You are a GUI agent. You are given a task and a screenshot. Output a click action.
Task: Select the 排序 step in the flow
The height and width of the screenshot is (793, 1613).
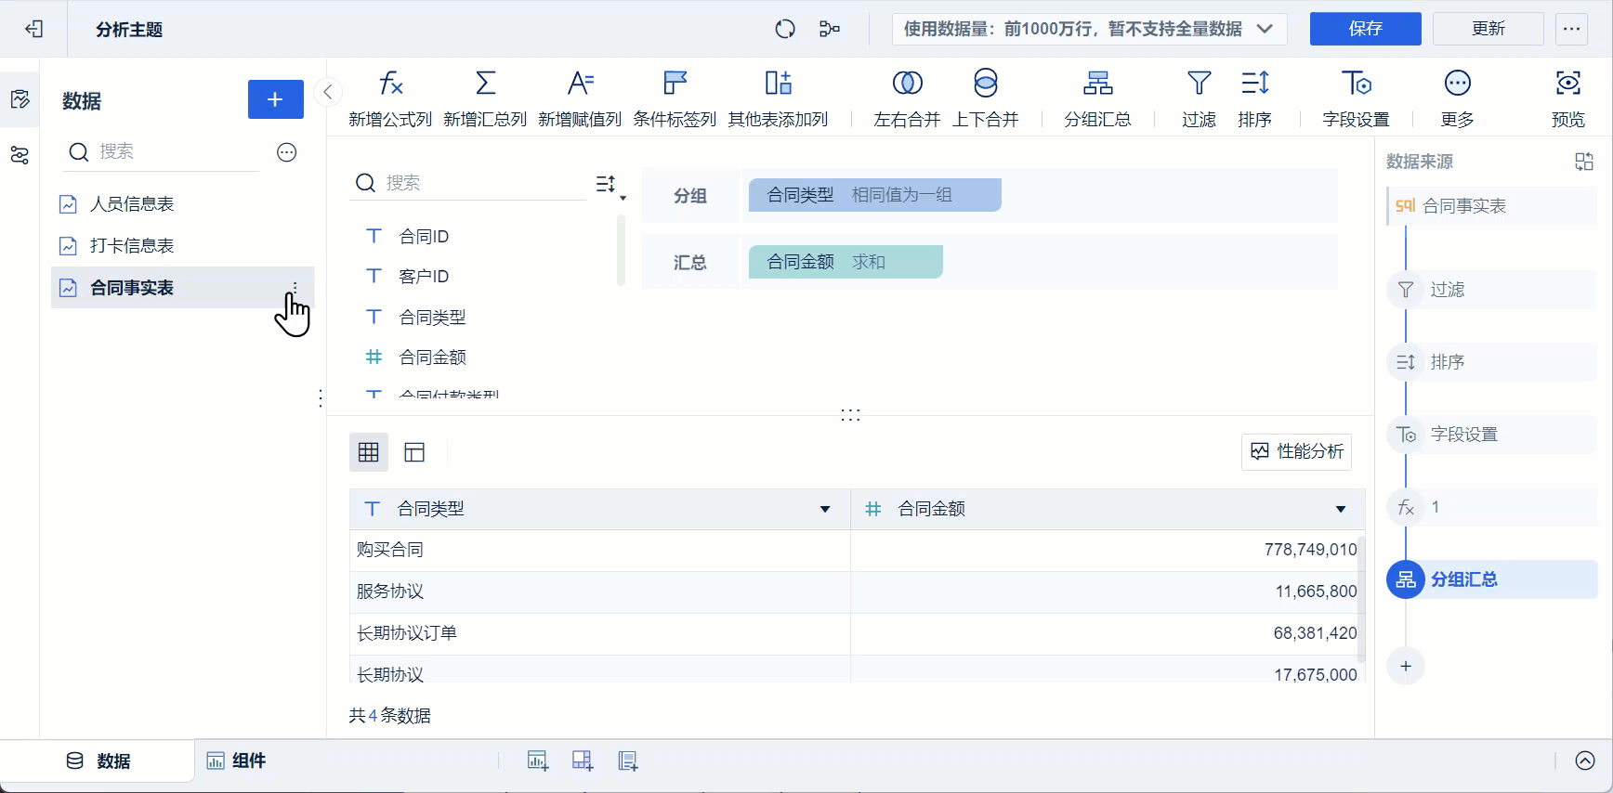(x=1492, y=362)
